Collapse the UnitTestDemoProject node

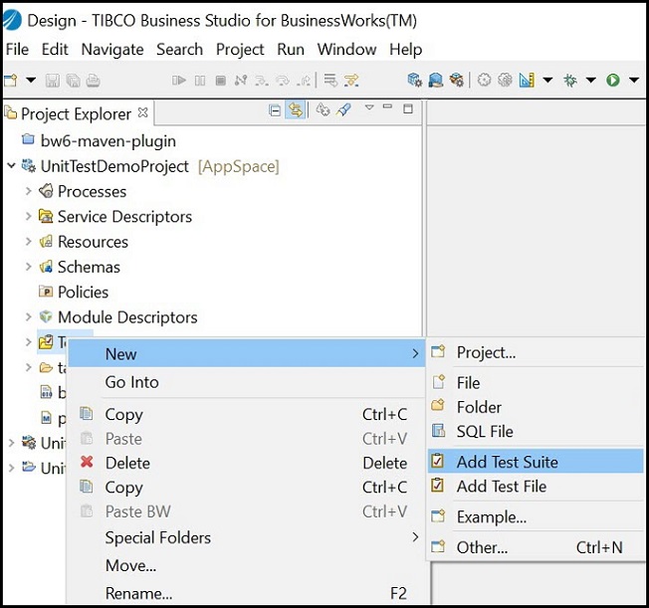coord(11,166)
